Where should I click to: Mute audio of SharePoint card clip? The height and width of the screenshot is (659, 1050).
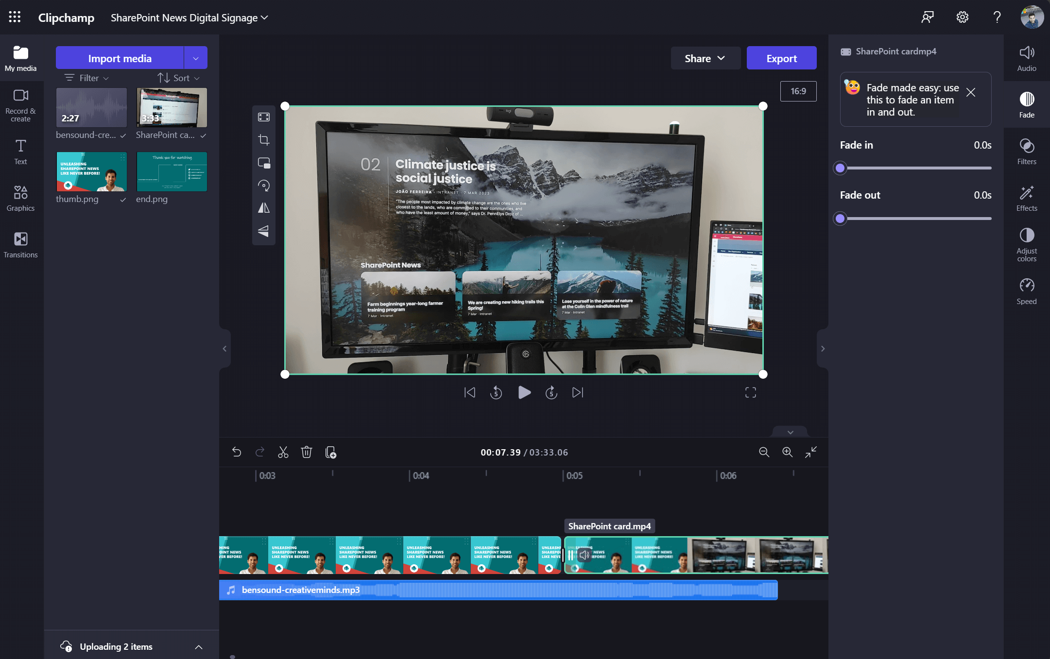pos(585,555)
